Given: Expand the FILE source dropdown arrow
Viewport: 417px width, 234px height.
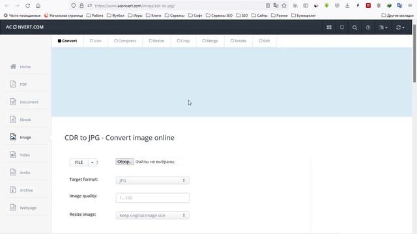Looking at the screenshot, I should click(93, 162).
